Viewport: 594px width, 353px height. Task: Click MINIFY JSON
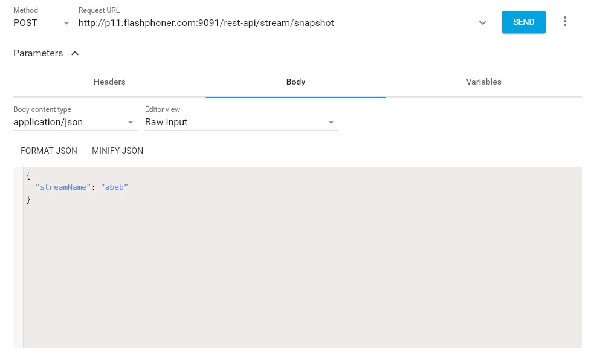point(117,151)
